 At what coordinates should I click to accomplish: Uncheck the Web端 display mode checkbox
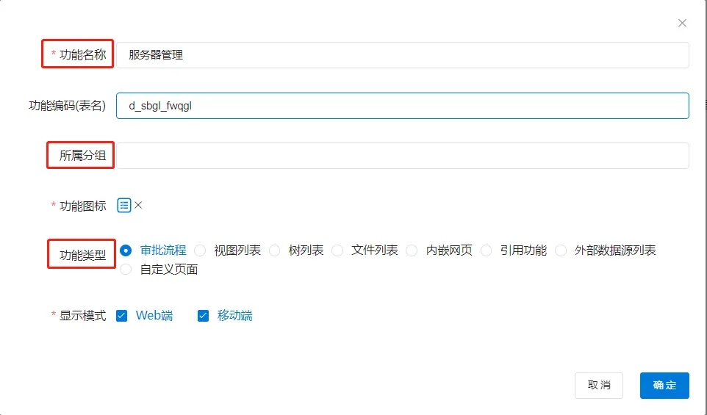click(x=122, y=316)
